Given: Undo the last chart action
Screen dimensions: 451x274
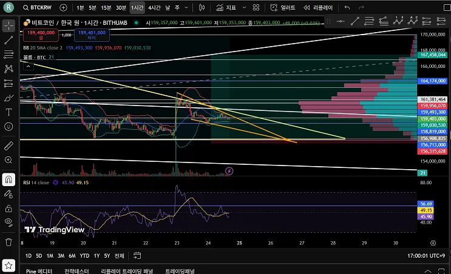Looking at the screenshot, I should click(x=347, y=8).
